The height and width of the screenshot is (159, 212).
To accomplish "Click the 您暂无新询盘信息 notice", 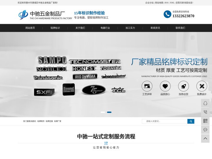I will click(x=184, y=3).
